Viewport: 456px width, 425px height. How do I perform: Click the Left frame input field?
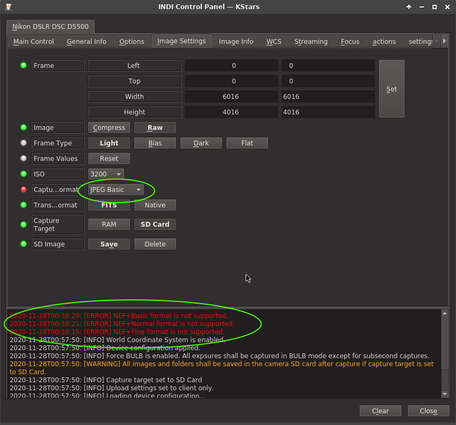pos(328,65)
